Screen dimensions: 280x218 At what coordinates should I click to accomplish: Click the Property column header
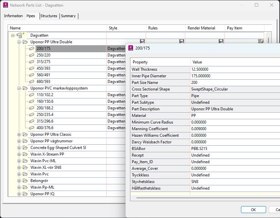[x=161, y=62]
